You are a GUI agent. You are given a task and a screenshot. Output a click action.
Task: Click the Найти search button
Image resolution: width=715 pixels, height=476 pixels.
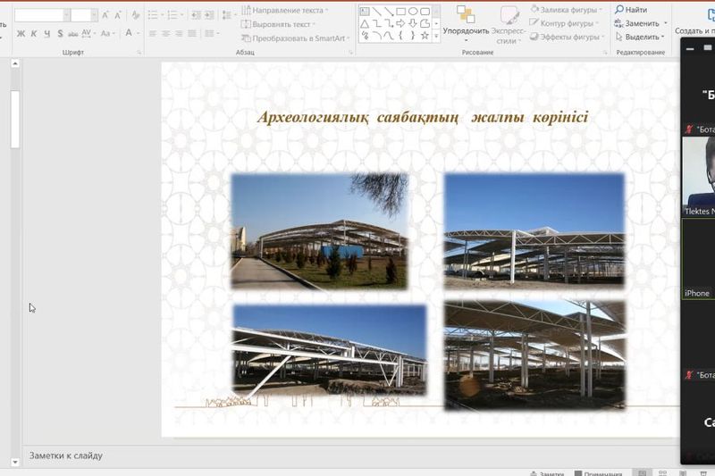pos(631,10)
